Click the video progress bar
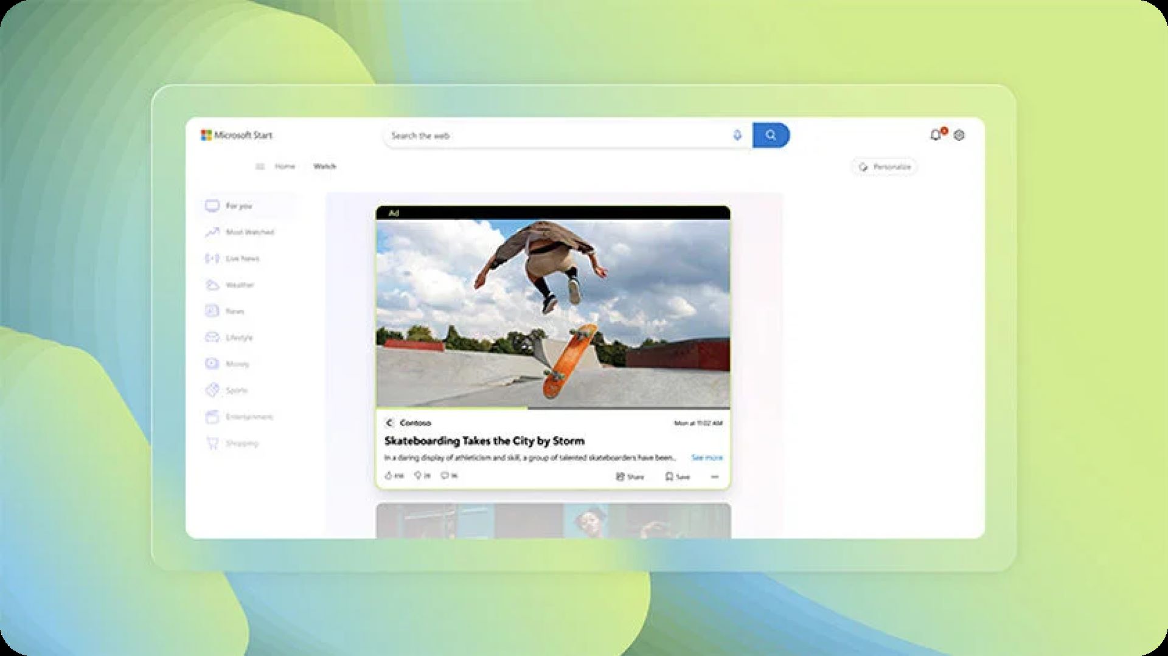Screen dimensions: 1168x656 coord(552,409)
